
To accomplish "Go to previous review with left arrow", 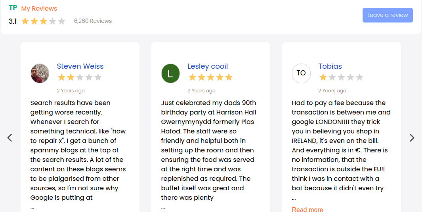I will point(10,138).
